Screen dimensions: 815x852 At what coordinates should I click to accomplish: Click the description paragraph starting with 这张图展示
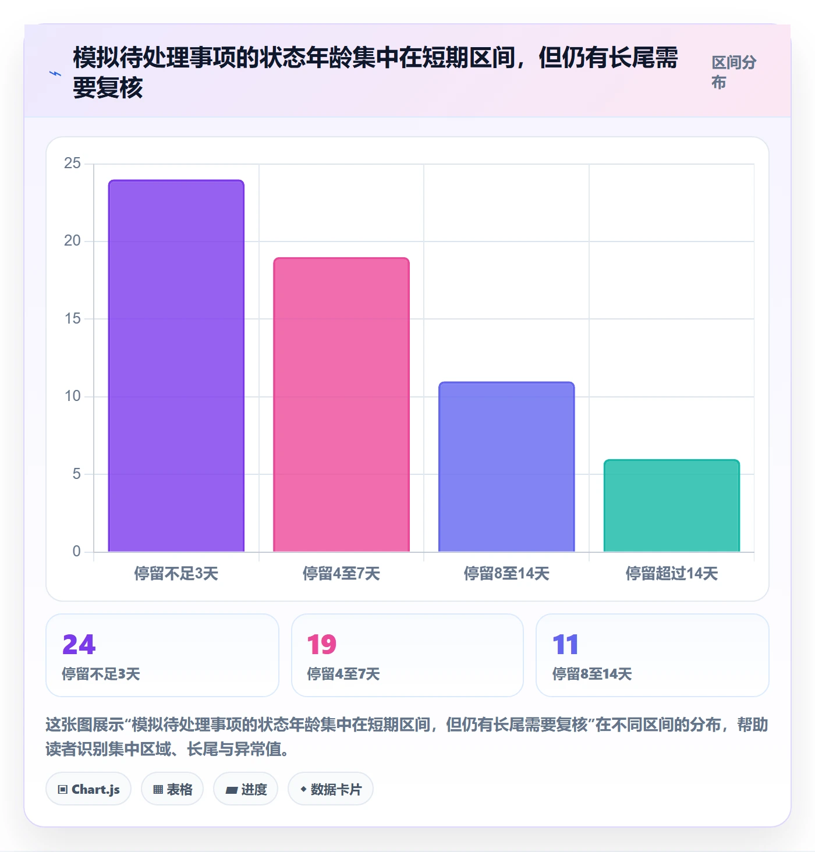(408, 737)
